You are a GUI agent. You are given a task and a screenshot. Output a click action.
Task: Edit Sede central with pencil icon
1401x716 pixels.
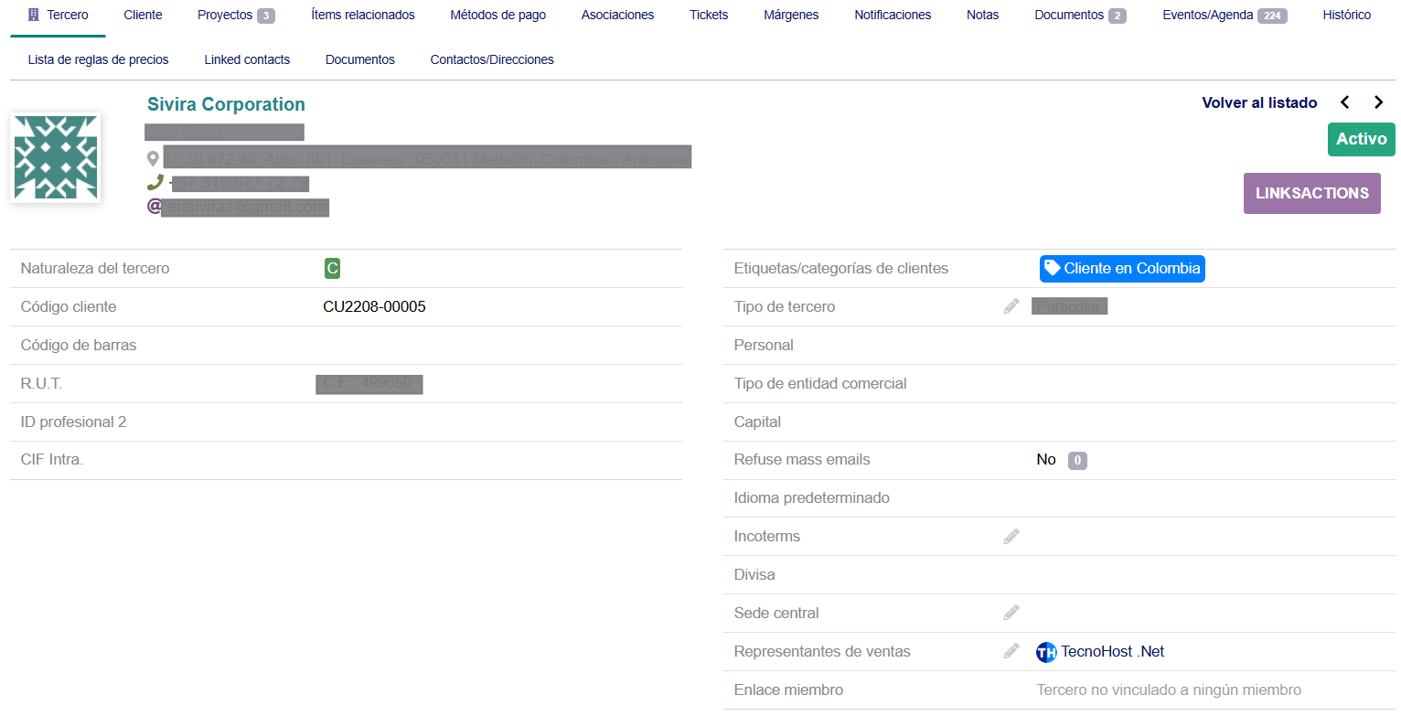(1011, 613)
